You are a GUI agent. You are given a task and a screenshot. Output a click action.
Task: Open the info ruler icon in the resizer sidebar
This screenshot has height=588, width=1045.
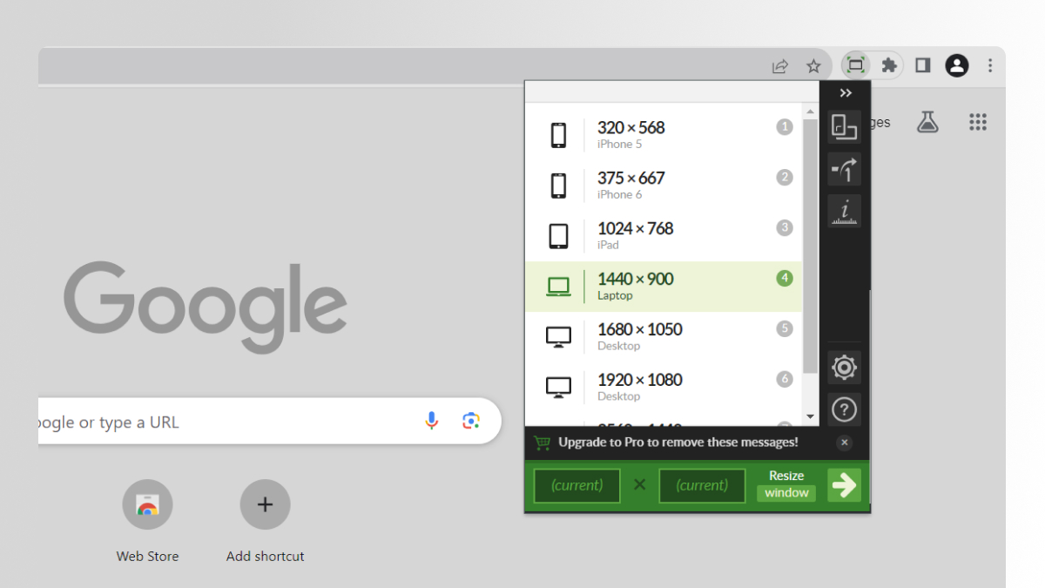click(x=845, y=211)
